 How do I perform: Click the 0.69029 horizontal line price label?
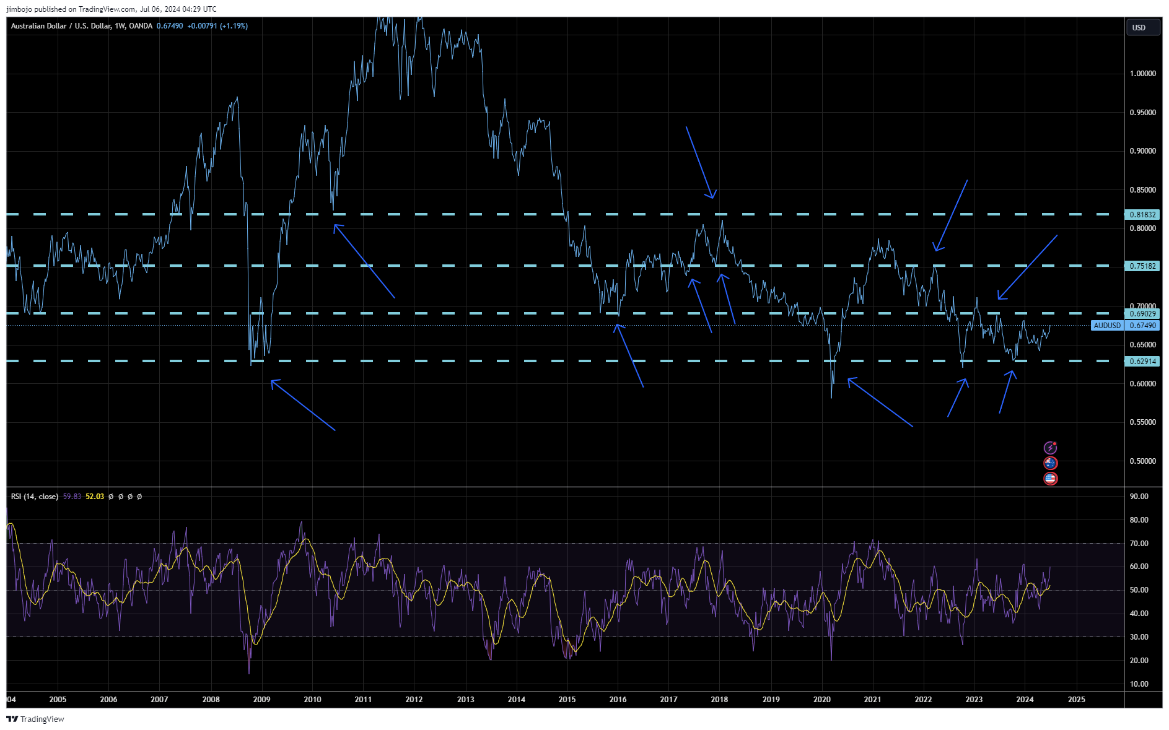tap(1142, 314)
